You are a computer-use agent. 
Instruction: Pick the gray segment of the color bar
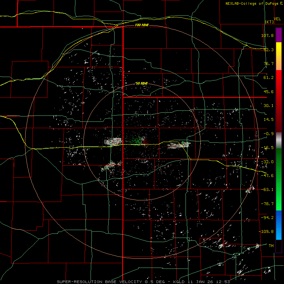pyautogui.click(x=279, y=140)
